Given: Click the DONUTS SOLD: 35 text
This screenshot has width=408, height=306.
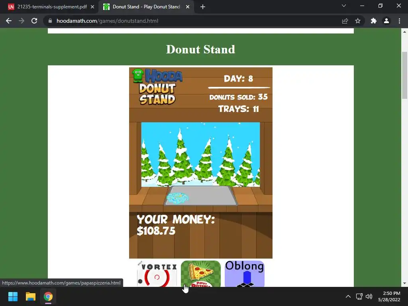Looking at the screenshot, I should [x=238, y=97].
